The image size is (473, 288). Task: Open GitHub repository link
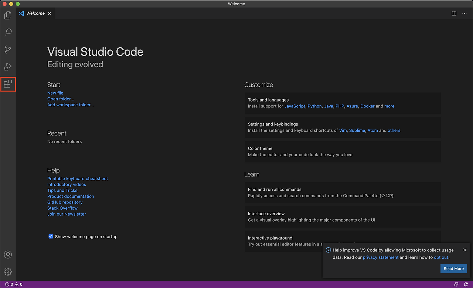click(x=65, y=202)
